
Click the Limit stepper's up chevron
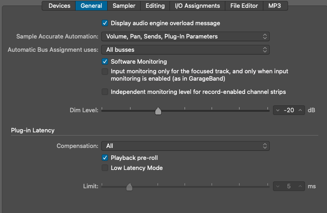coord(300,186)
